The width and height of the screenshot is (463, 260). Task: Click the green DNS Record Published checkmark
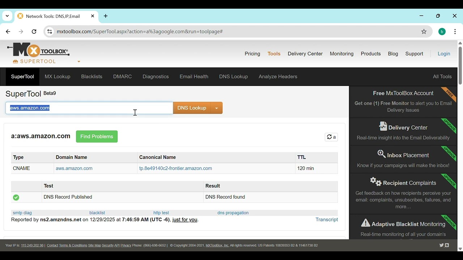(16, 198)
